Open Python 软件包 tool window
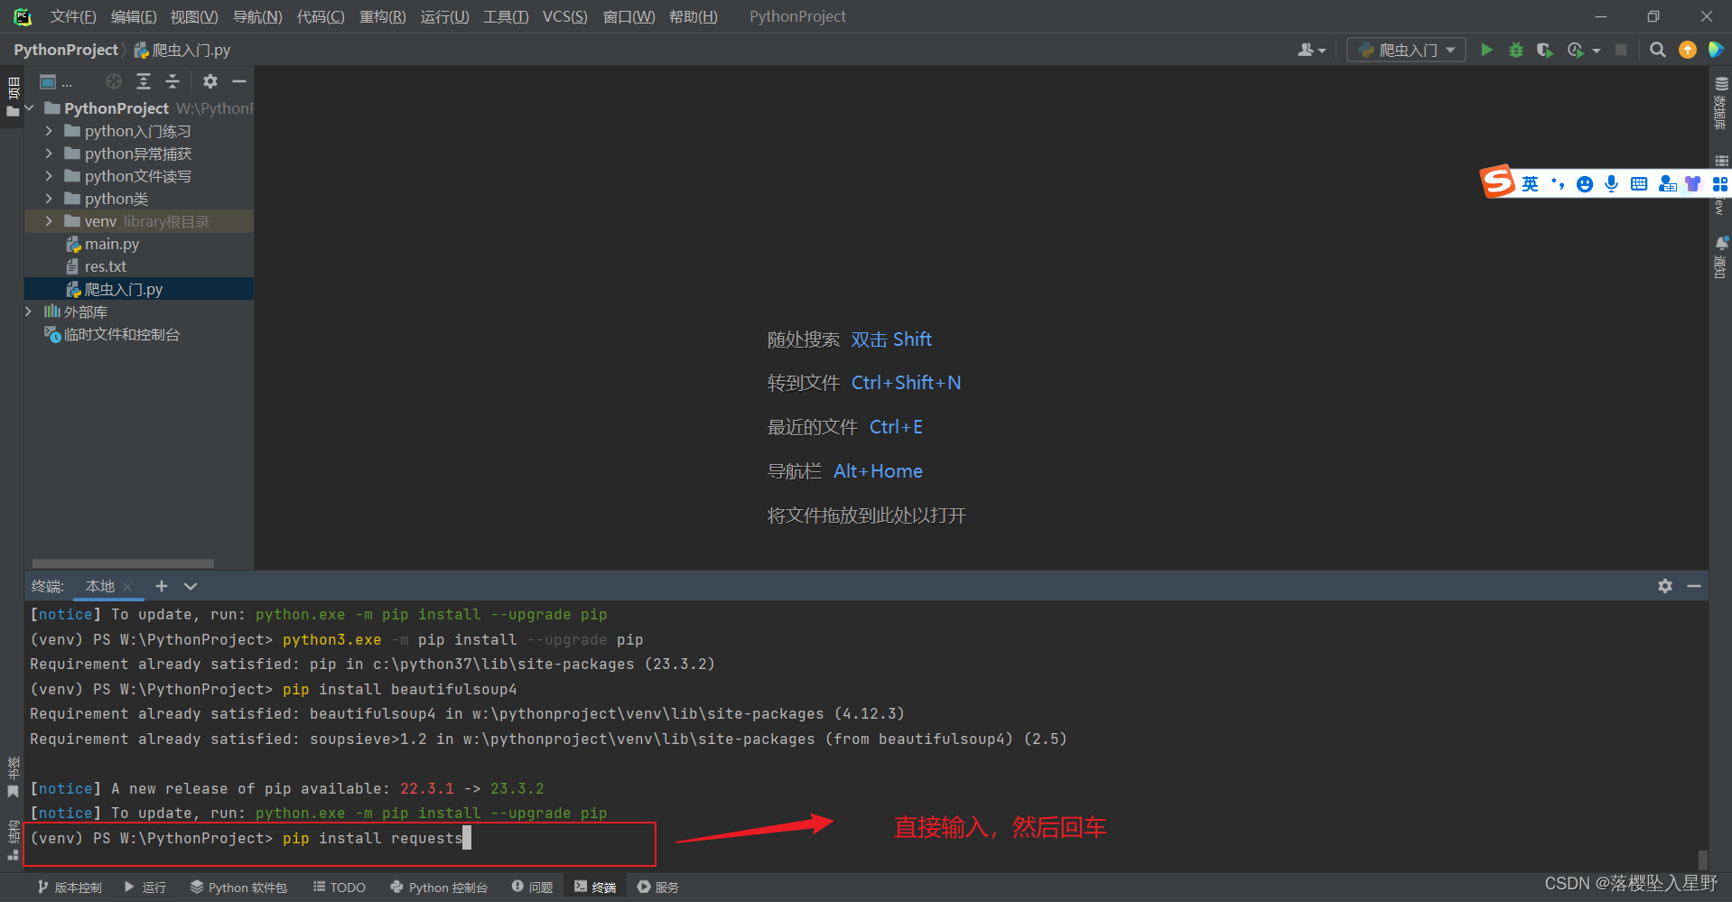This screenshot has width=1732, height=902. pyautogui.click(x=238, y=888)
